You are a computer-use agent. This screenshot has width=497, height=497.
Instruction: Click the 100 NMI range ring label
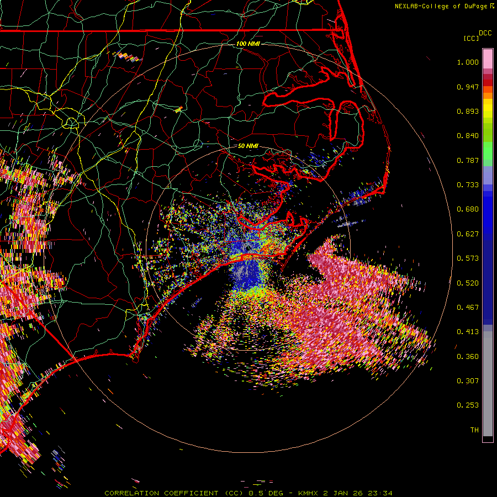click(248, 44)
